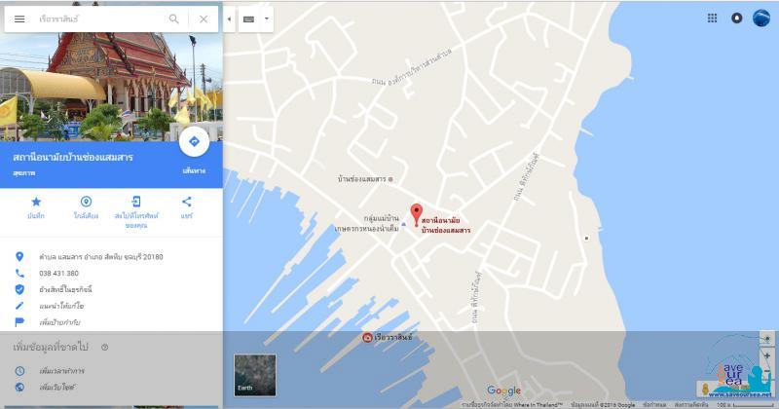Collapse the side panel with arrow
The width and height of the screenshot is (779, 409).
tap(229, 19)
